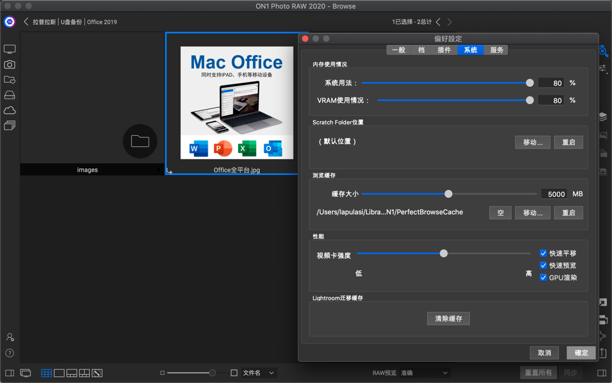Click the Export icon in right sidebar
Screen dimensions: 612x383
click(603, 353)
